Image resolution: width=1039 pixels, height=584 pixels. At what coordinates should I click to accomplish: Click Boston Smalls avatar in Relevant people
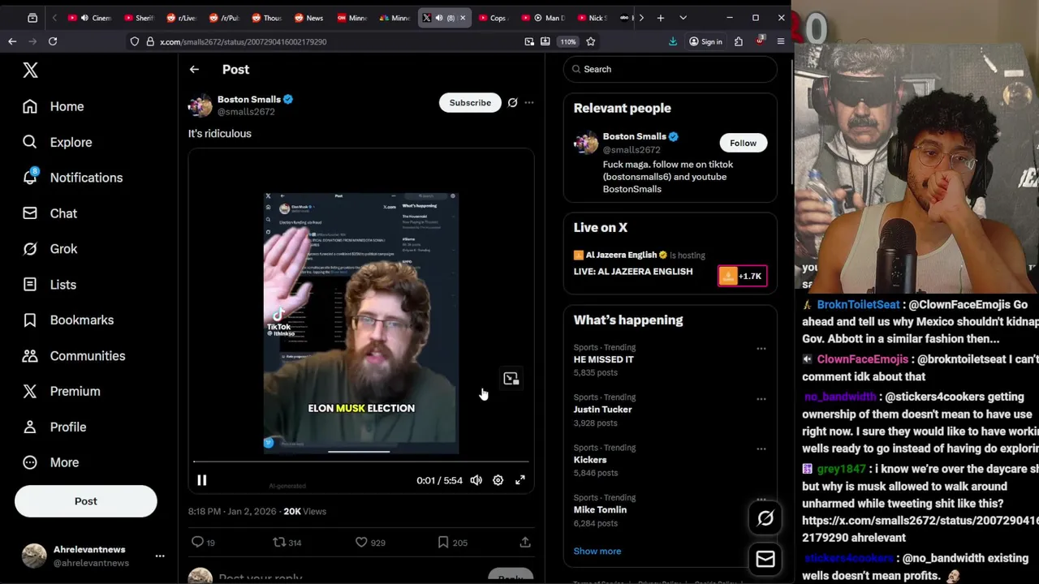pyautogui.click(x=585, y=144)
